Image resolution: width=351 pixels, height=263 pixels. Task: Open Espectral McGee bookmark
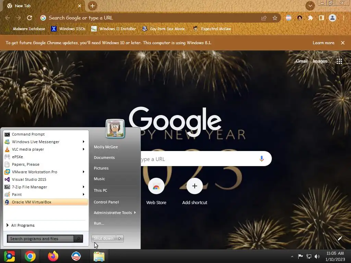[x=212, y=29]
